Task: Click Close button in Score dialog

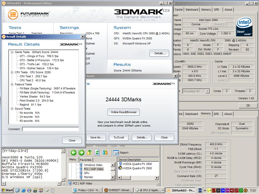Action: [164, 137]
